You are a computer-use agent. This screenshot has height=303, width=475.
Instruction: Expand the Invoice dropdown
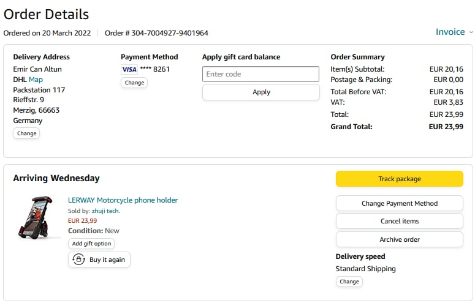471,32
